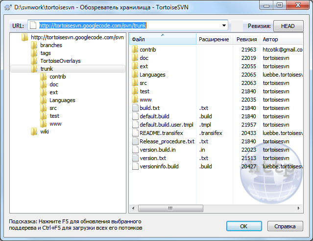Click the .transifex extension cell
Image resolution: width=313 pixels, height=241 pixels.
coord(211,133)
